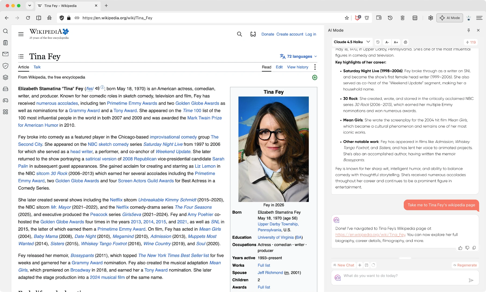The image size is (486, 292).
Task: Open the browser settings gear icon
Action: [430, 18]
